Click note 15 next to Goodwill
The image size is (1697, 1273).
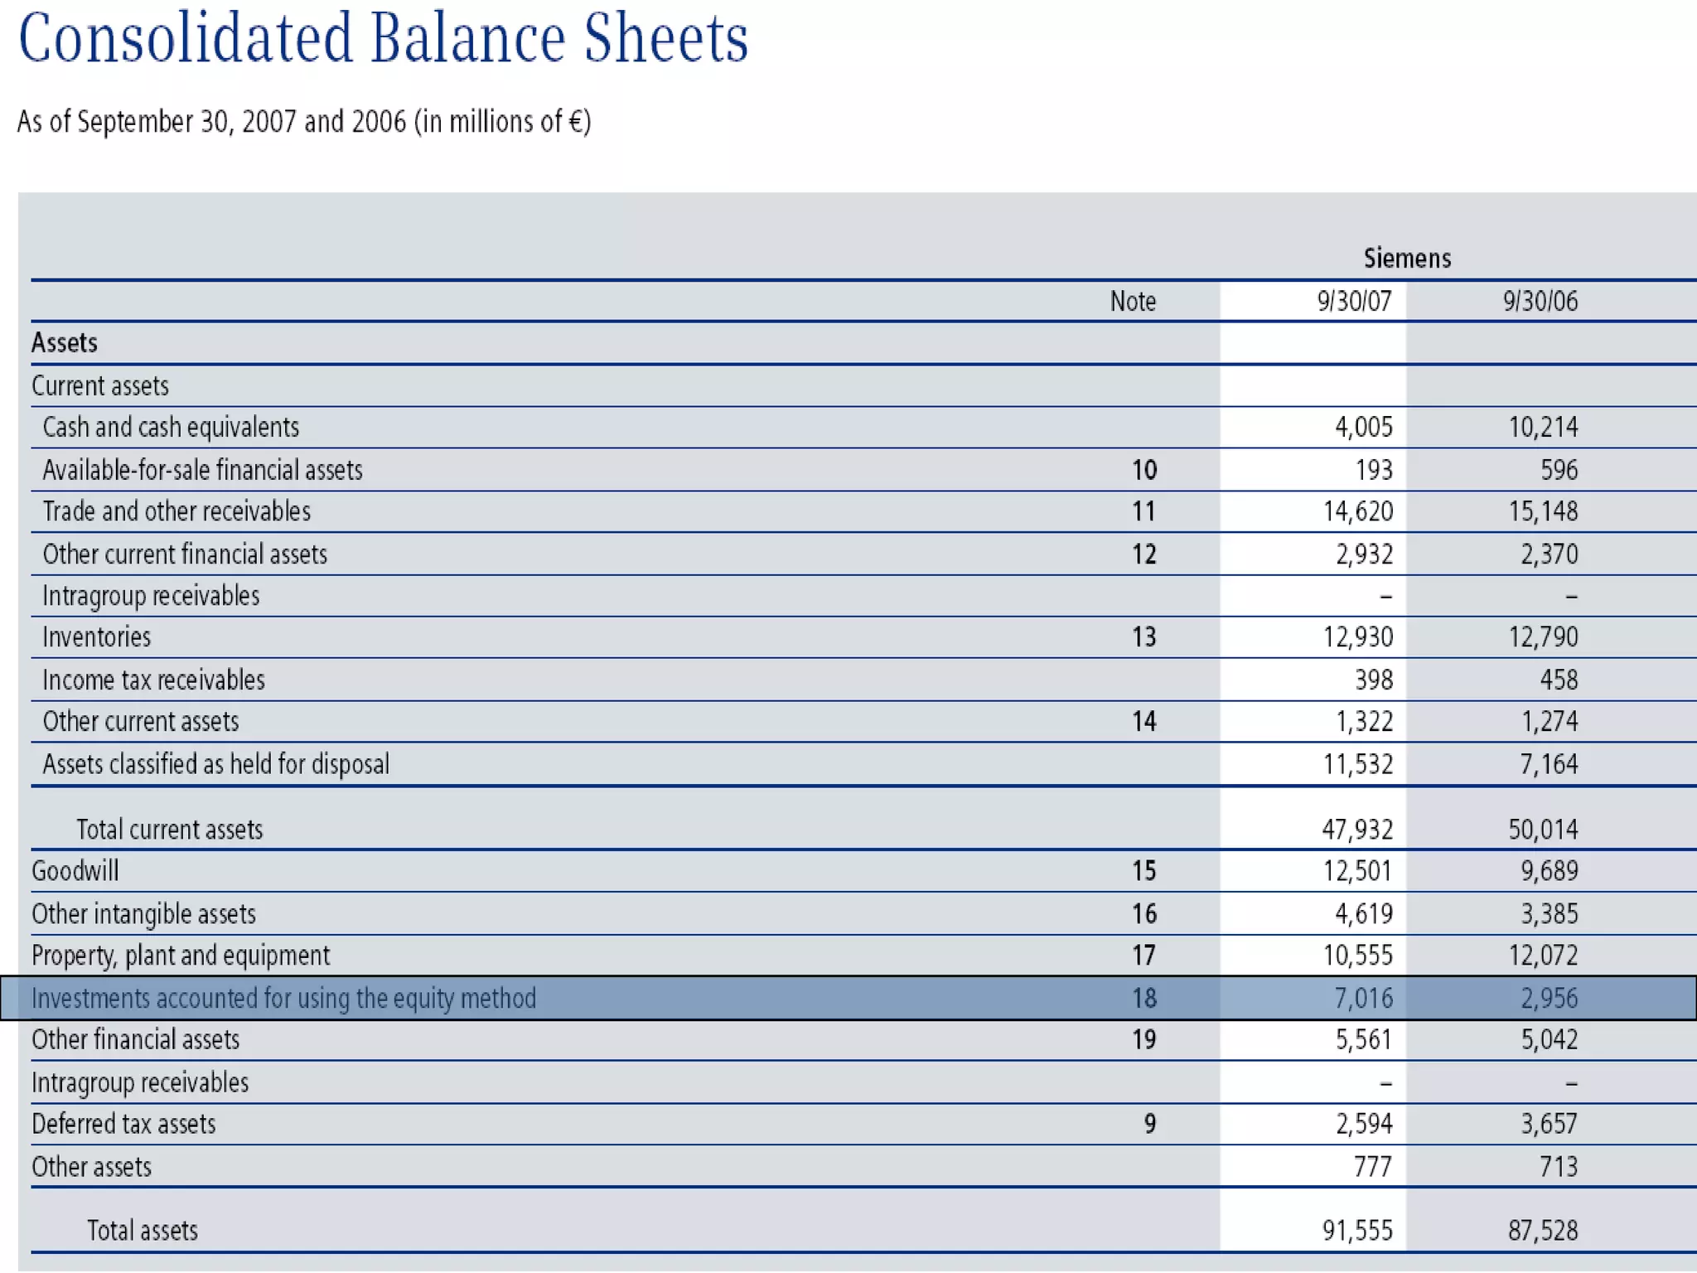pos(1143,871)
